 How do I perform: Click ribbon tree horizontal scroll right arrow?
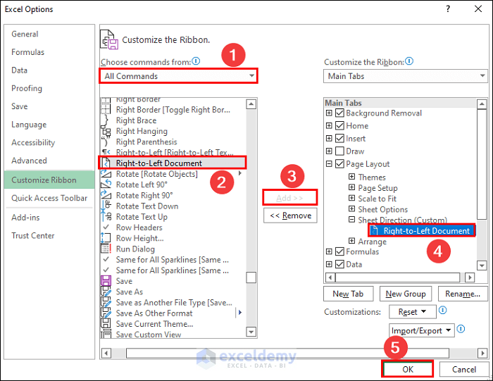pos(470,277)
